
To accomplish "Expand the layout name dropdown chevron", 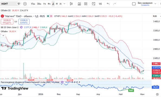I will pyautogui.click(x=156, y=4).
